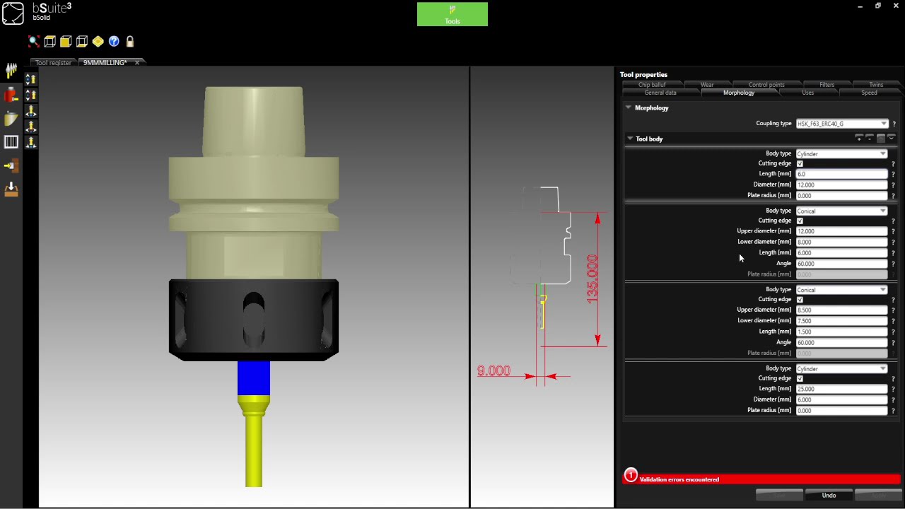The width and height of the screenshot is (905, 509).
Task: Select the padlock icon in top toolbar
Action: (x=130, y=42)
